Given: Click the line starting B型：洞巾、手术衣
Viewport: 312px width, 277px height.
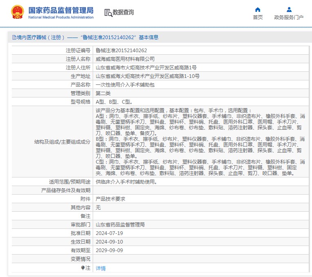Looking at the screenshot, I should click(x=201, y=139).
